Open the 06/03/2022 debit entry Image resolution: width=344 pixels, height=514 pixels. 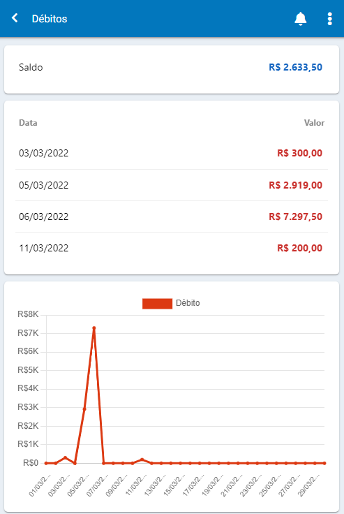(172, 216)
